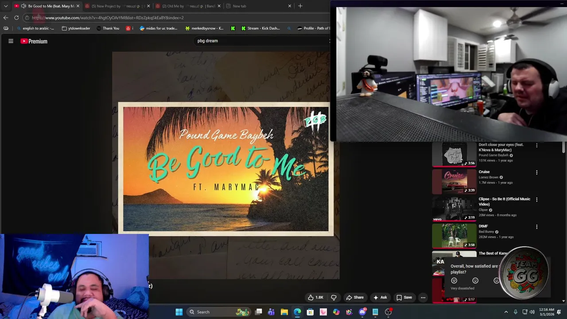Image resolution: width=567 pixels, height=319 pixels.
Task: Open the Clipse So Be It thumbnail
Action: point(454,209)
